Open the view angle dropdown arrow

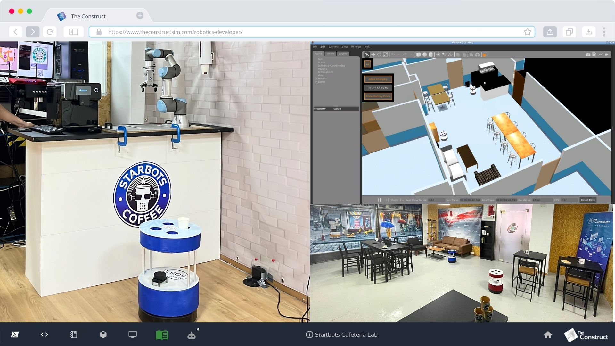tap(488, 56)
